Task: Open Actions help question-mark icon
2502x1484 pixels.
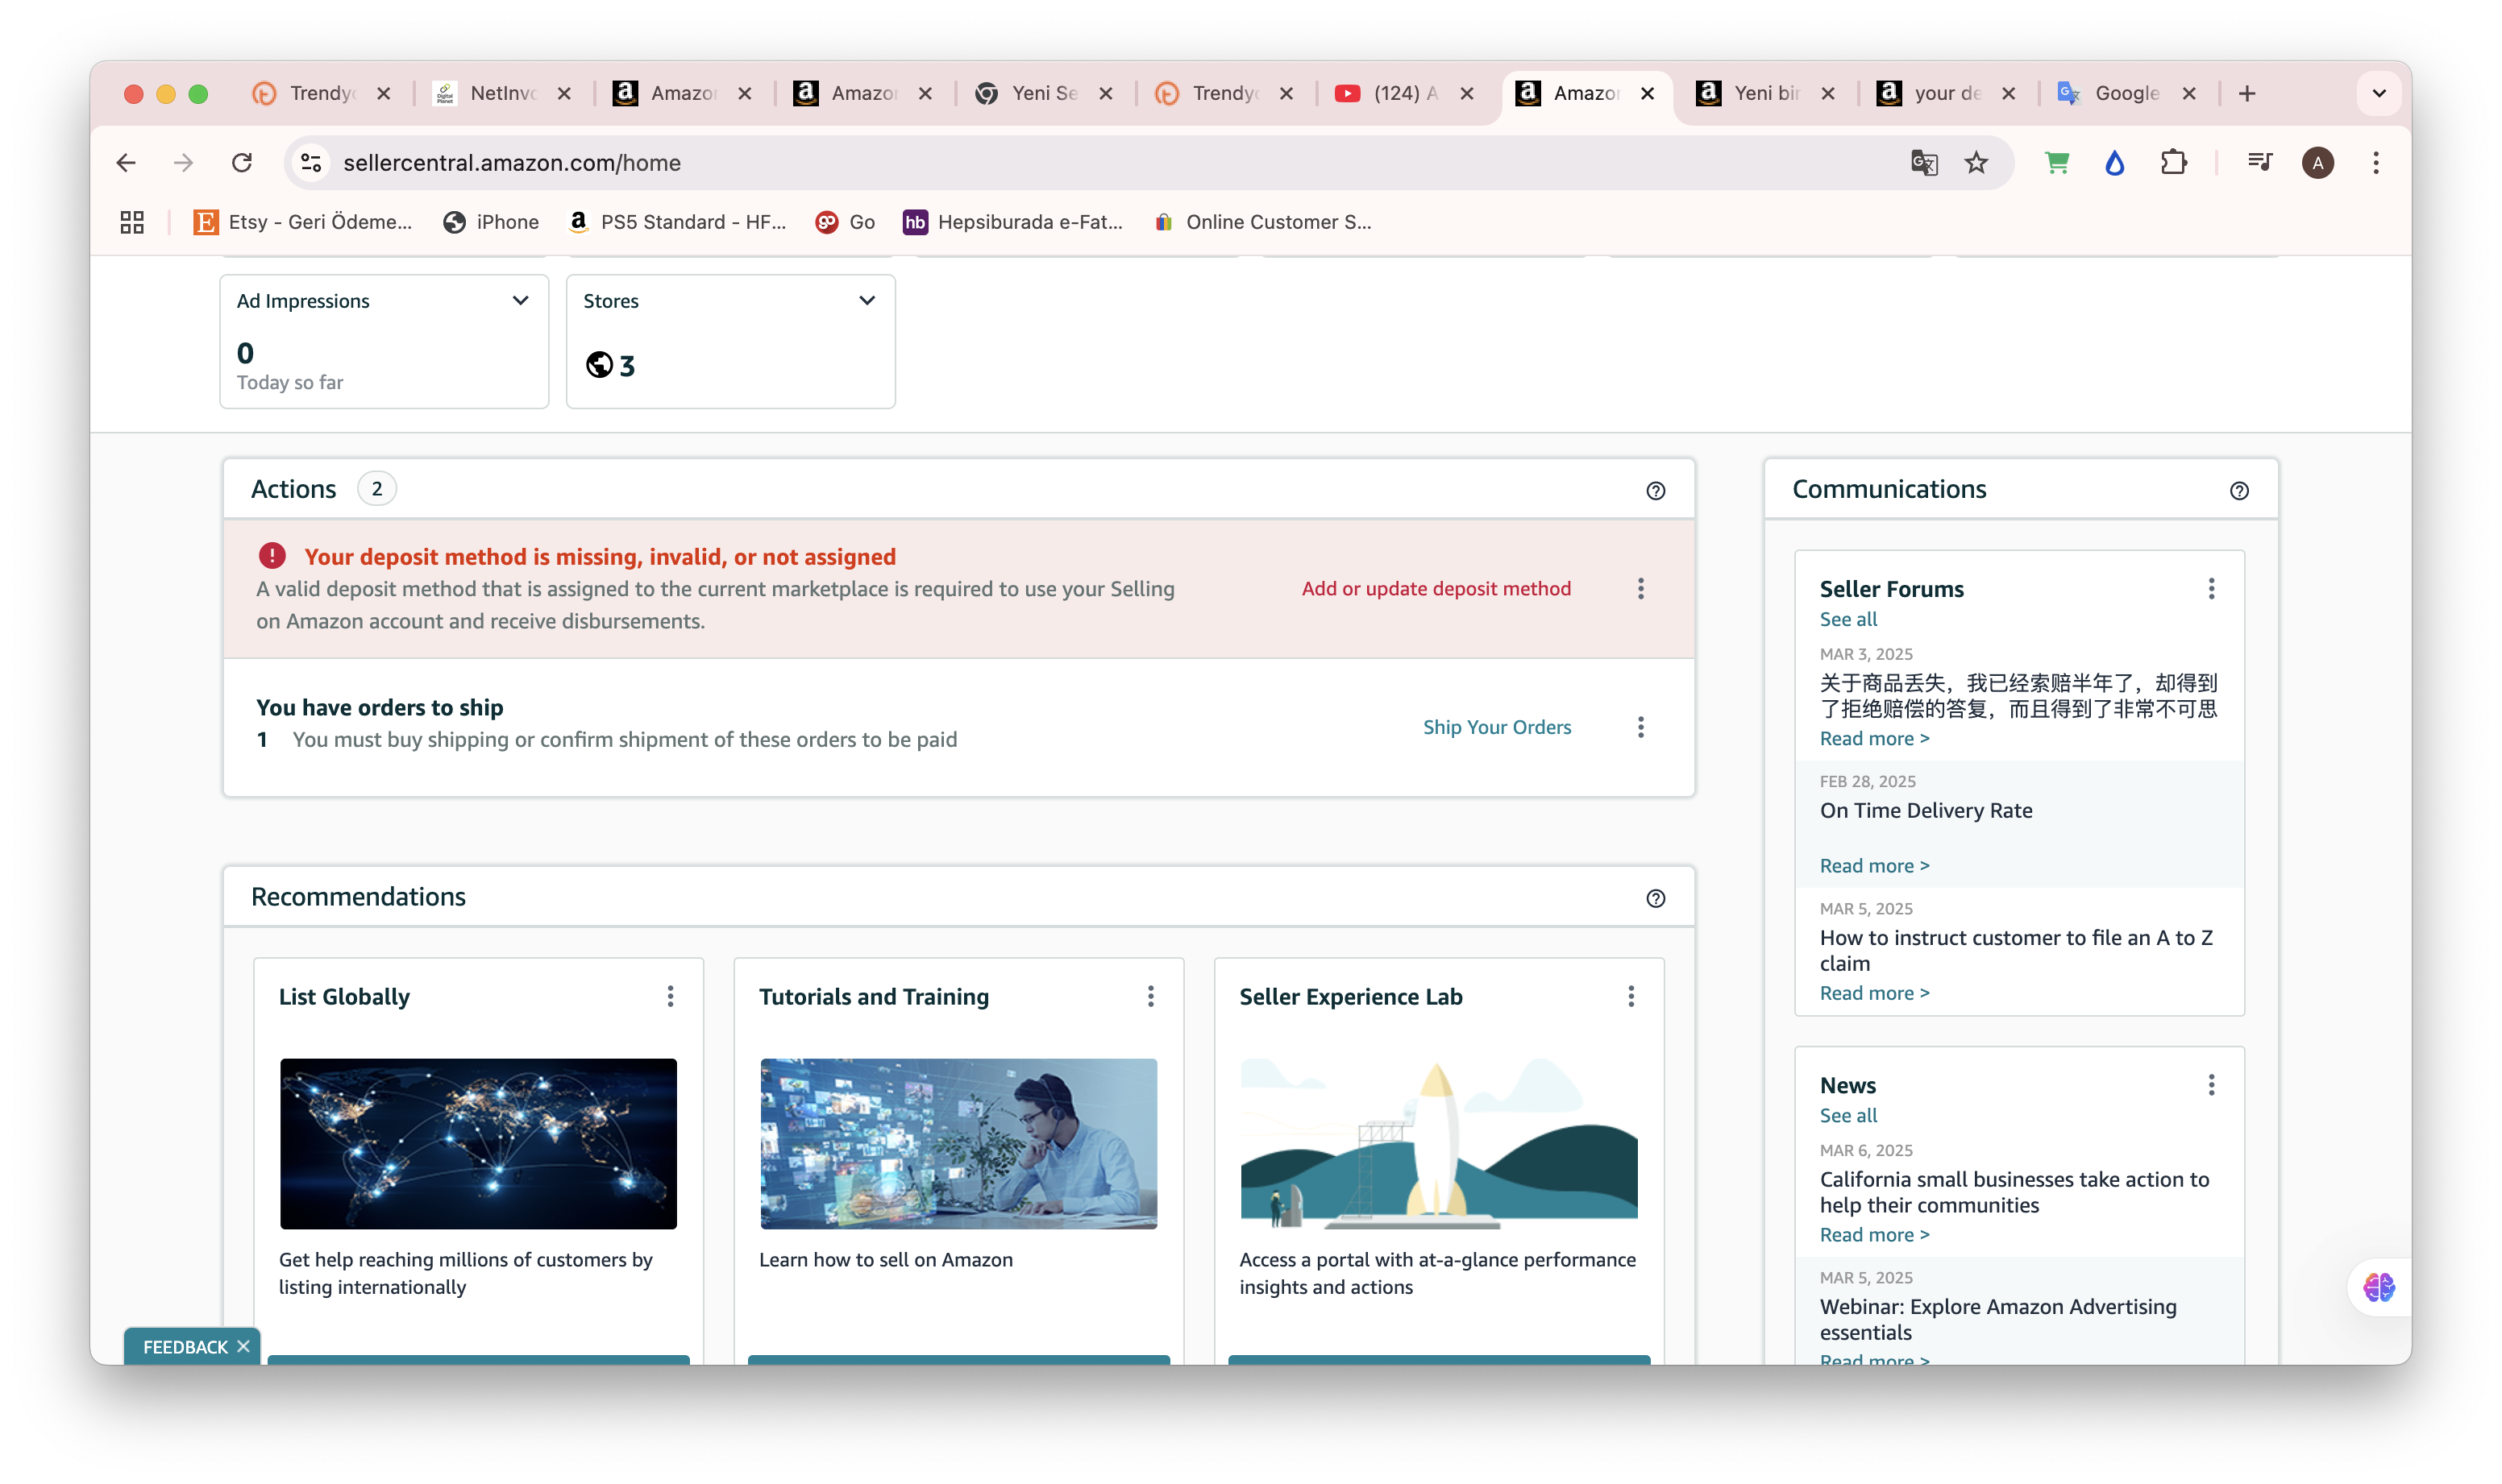Action: (1656, 491)
